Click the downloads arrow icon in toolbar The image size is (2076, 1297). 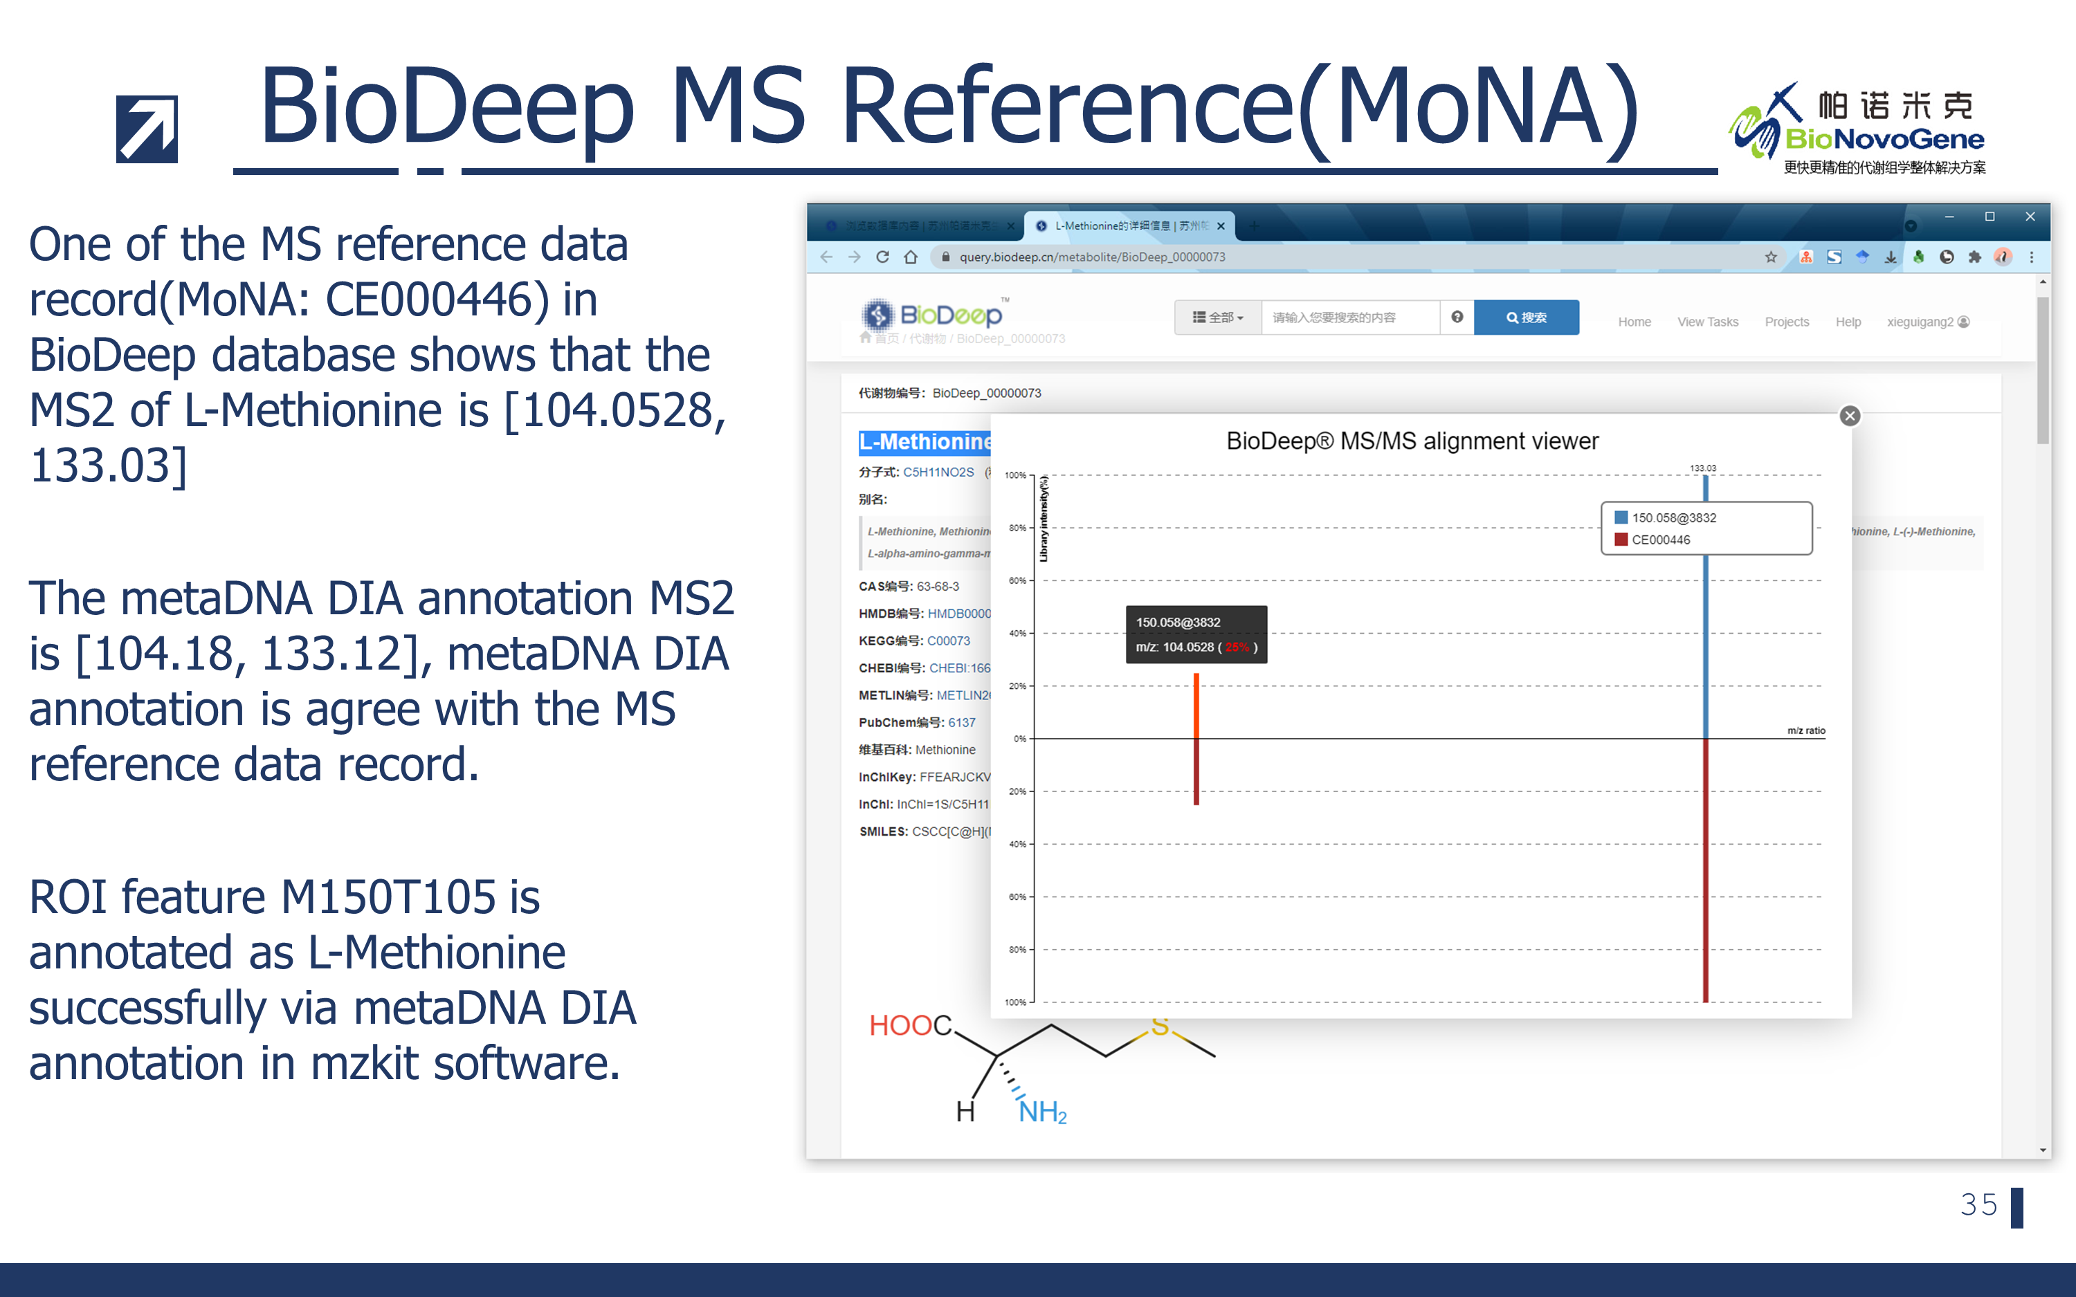[1890, 257]
